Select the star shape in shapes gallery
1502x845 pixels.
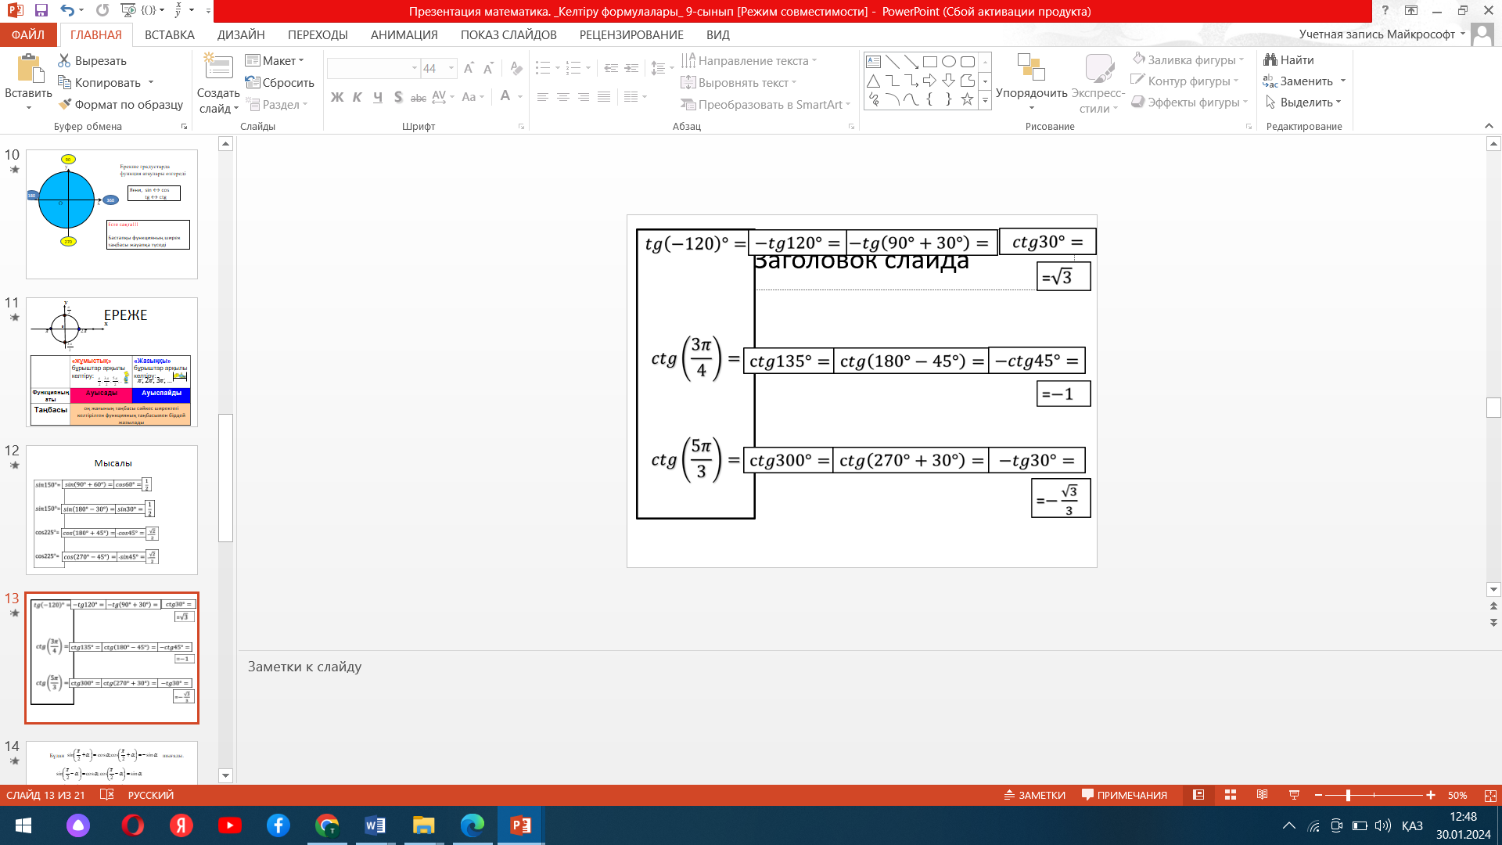click(967, 99)
